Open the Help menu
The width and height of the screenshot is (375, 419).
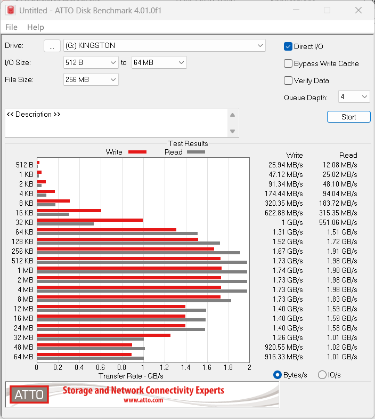tap(36, 27)
